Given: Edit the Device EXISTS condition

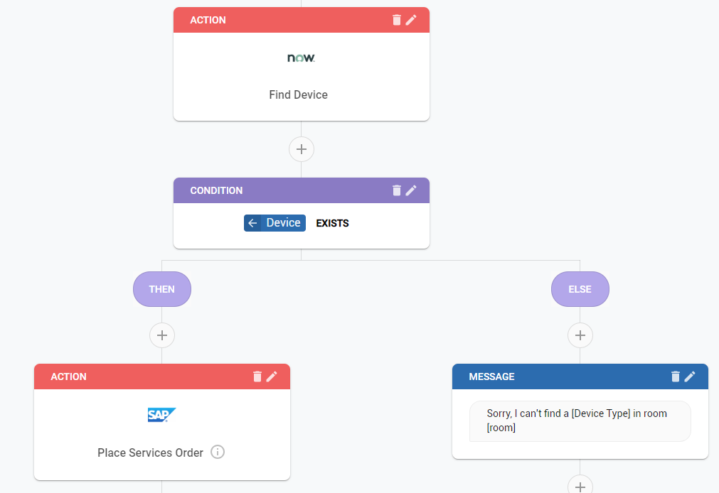Looking at the screenshot, I should (x=411, y=190).
